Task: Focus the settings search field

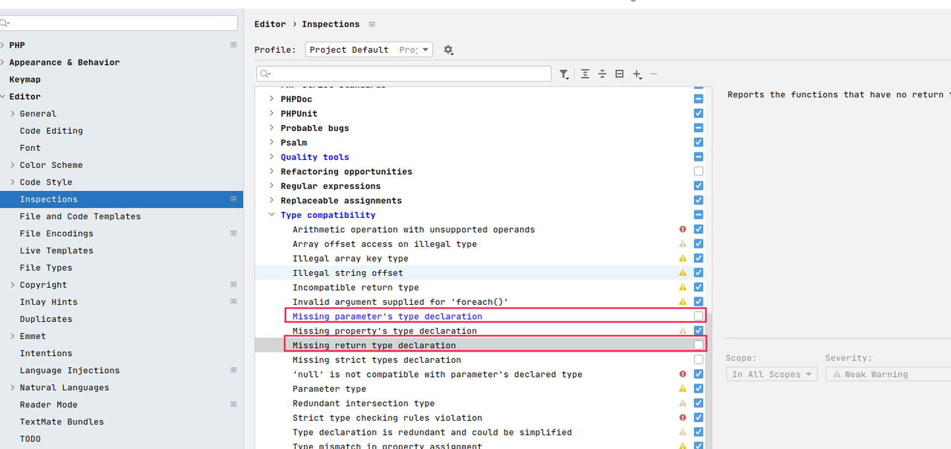Action: (119, 24)
